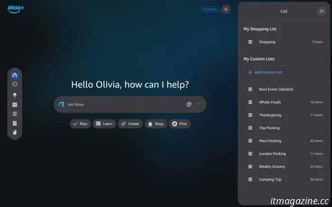Click the list icon beside London Packing
332x207 pixels.
pyautogui.click(x=250, y=154)
